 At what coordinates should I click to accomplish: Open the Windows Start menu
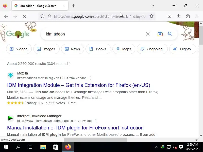6,147
